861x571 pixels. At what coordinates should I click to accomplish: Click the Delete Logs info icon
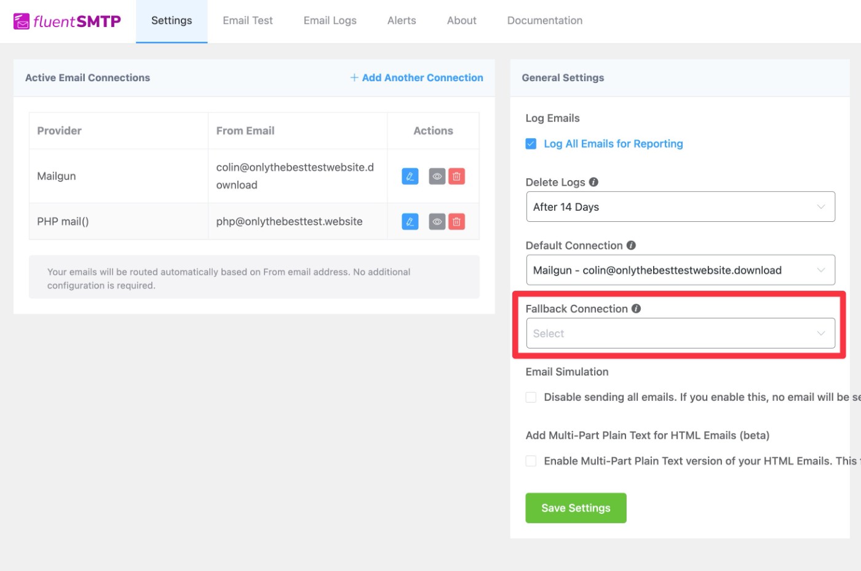point(593,182)
